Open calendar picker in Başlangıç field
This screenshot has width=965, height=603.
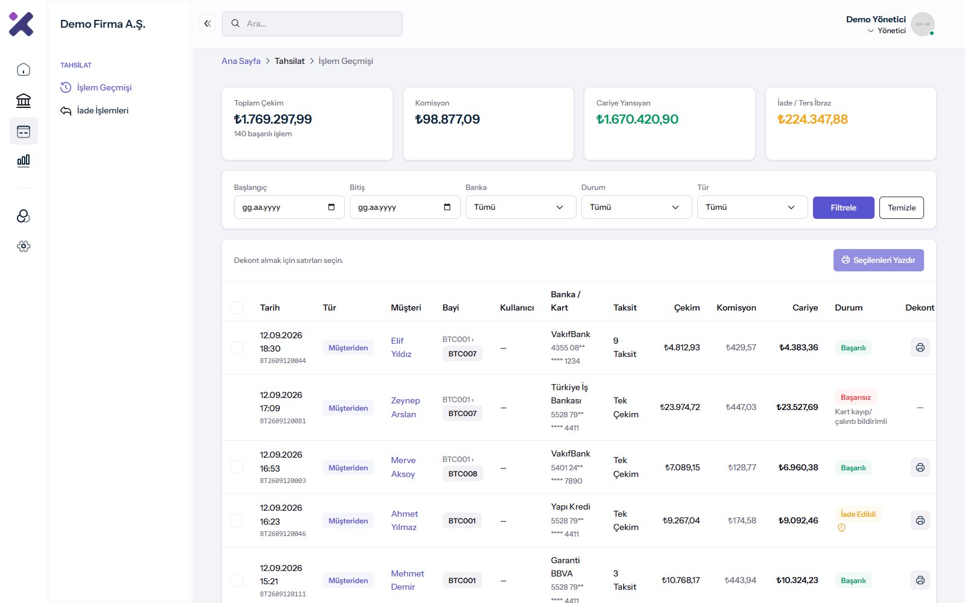coord(331,207)
